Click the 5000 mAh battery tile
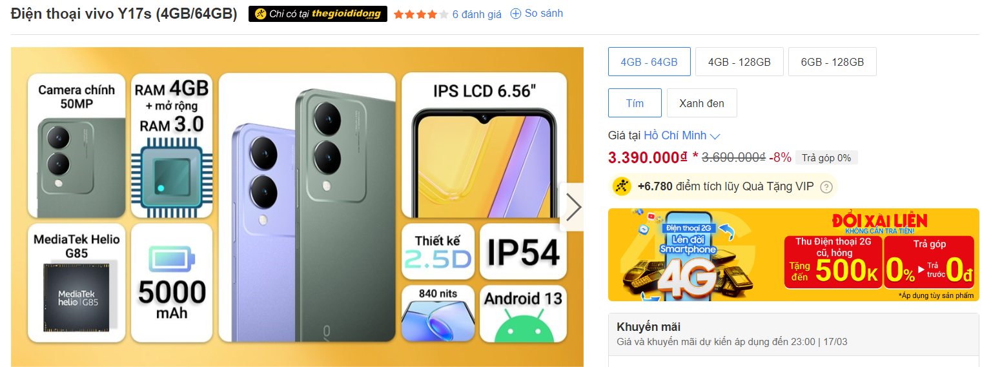 coord(172,283)
